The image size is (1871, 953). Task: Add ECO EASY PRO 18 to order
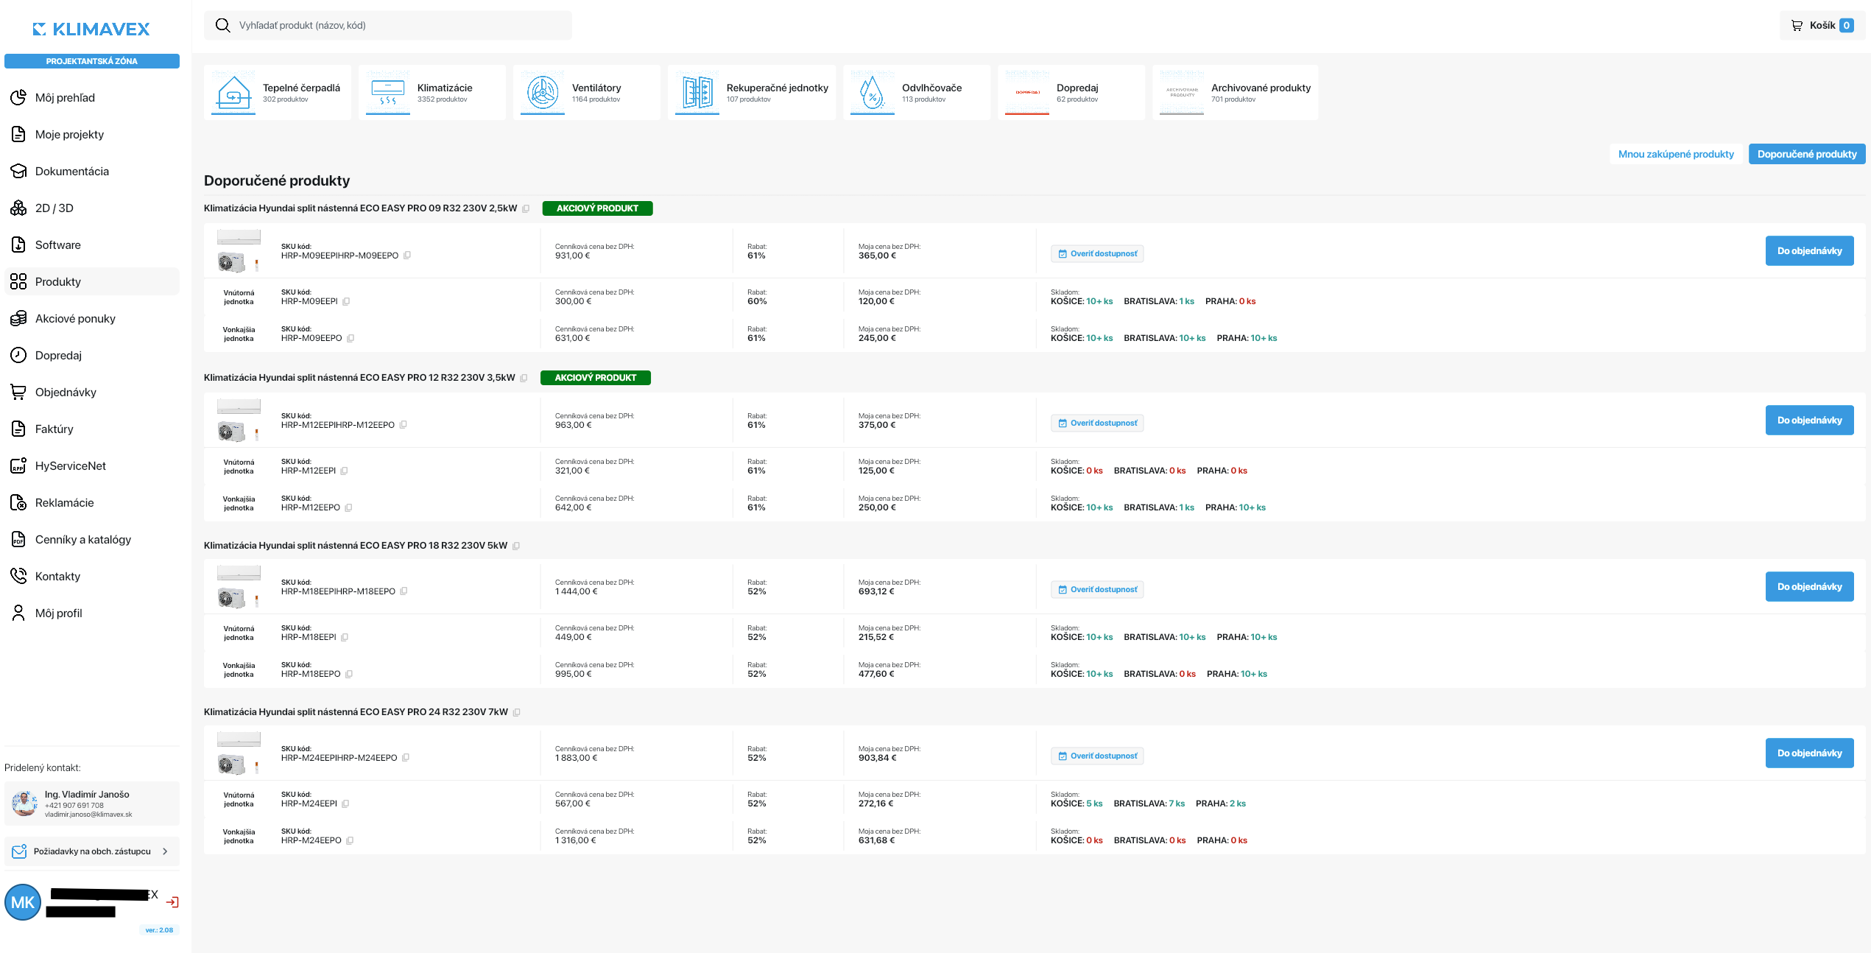[1810, 587]
